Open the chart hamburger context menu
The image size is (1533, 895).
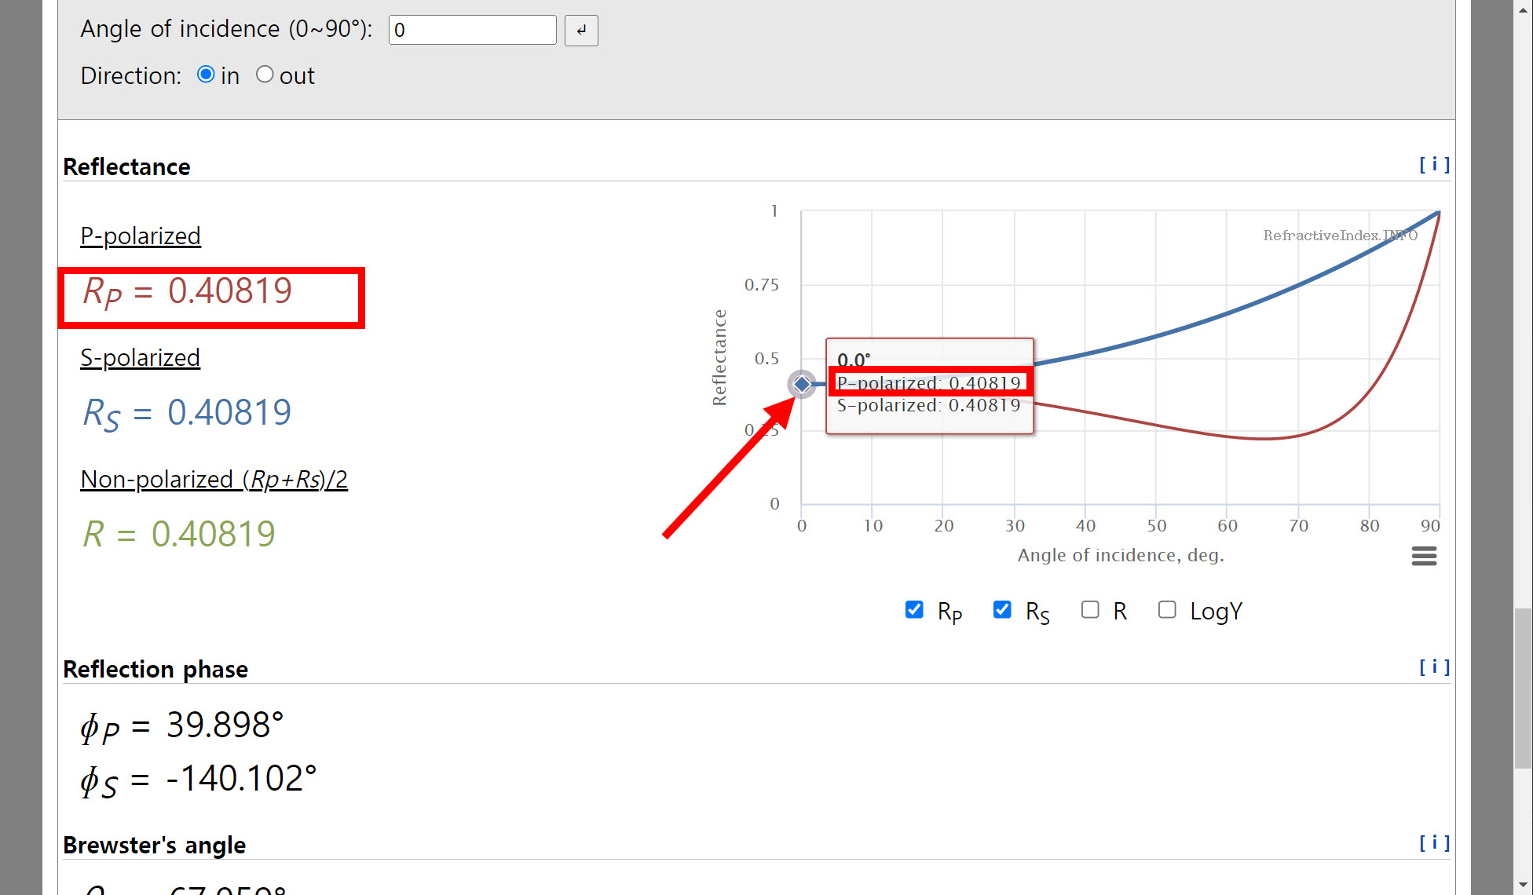pos(1424,557)
